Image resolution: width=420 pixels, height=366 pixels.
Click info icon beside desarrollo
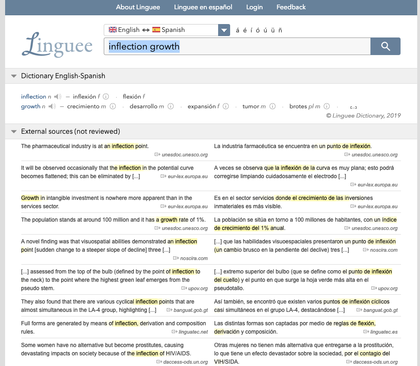(x=170, y=106)
